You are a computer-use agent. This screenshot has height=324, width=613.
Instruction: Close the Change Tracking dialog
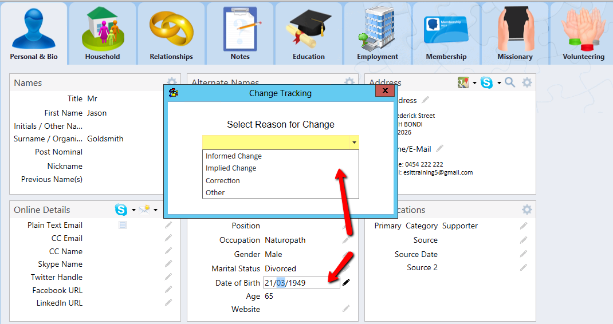385,91
